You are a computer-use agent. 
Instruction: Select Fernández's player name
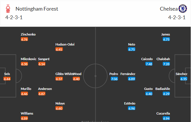(x=128, y=74)
